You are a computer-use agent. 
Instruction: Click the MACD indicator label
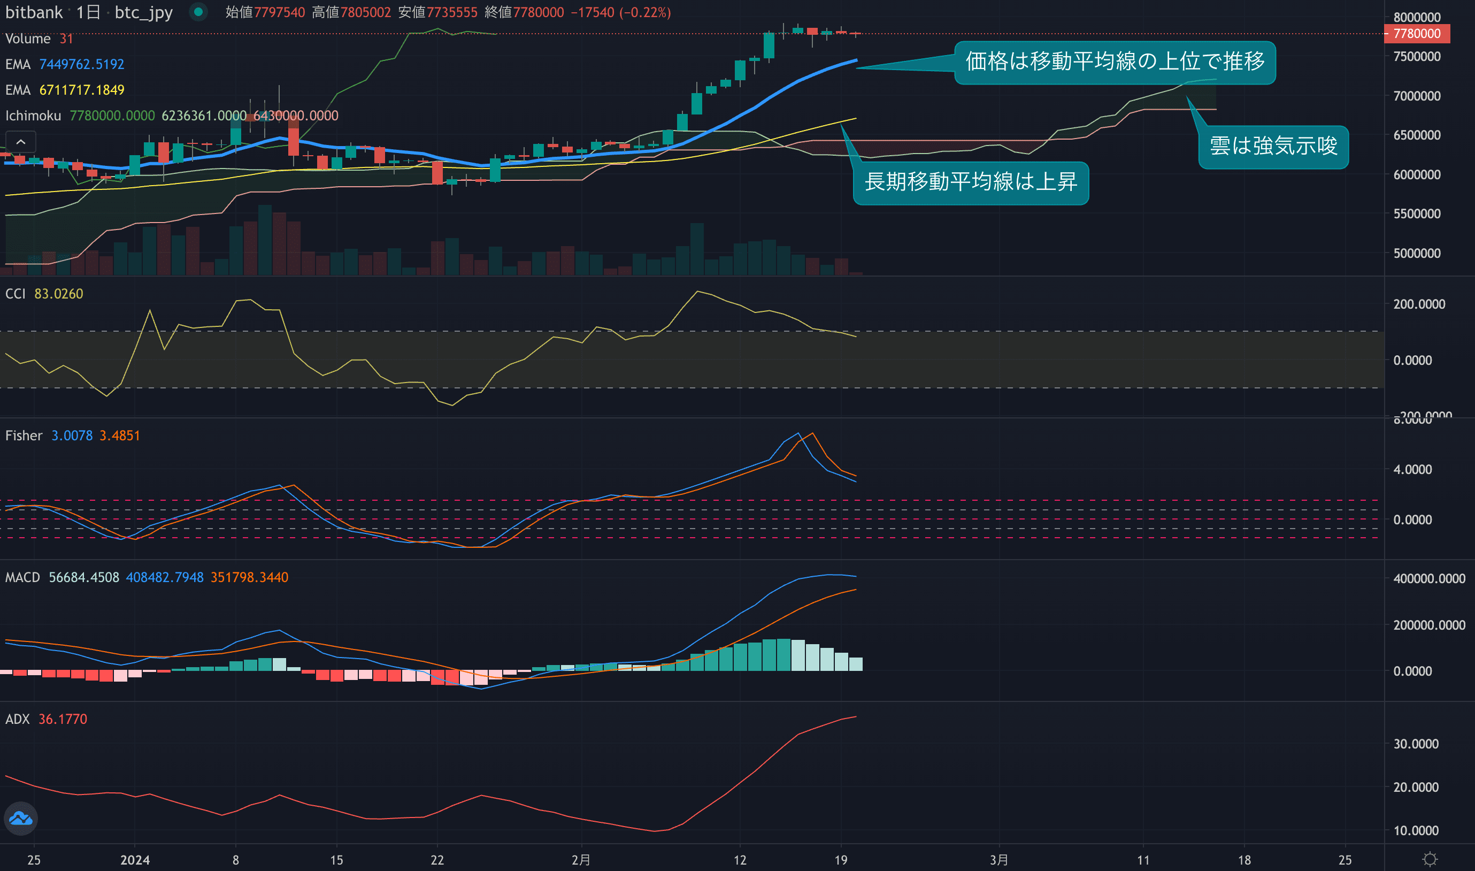22,577
